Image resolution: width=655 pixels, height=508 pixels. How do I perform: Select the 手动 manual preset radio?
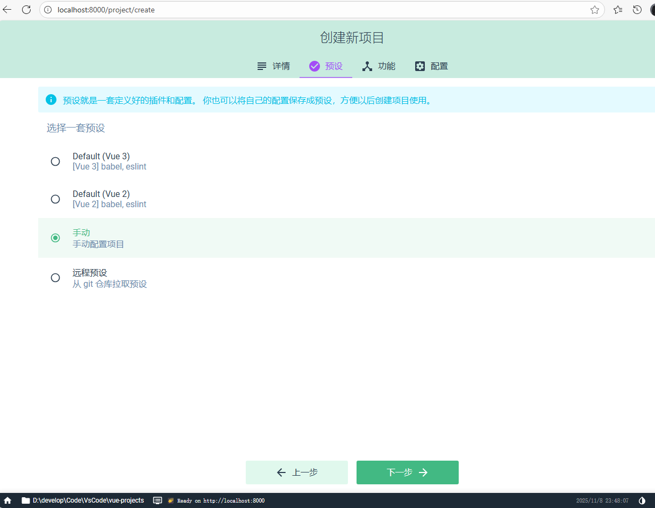[55, 238]
